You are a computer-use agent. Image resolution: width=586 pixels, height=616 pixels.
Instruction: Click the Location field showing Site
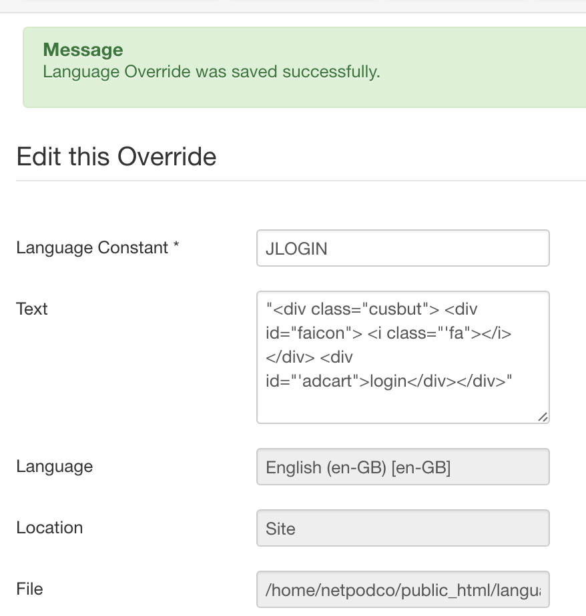click(x=402, y=528)
